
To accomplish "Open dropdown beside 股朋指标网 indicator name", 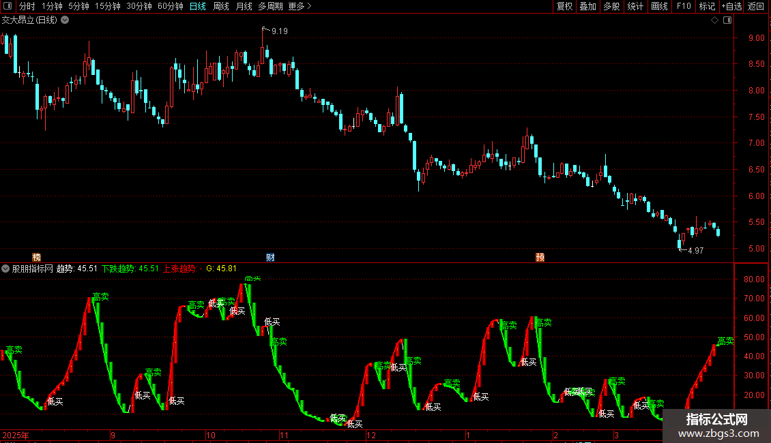I will coord(5,269).
